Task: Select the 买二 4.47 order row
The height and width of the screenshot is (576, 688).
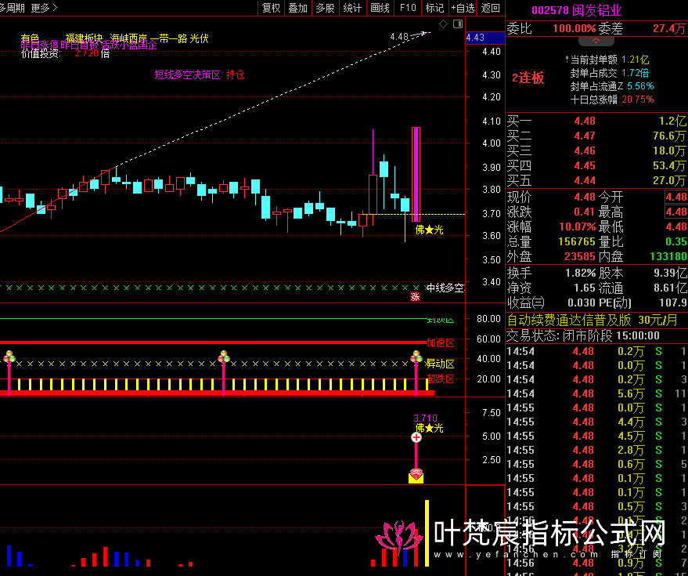Action: click(596, 136)
